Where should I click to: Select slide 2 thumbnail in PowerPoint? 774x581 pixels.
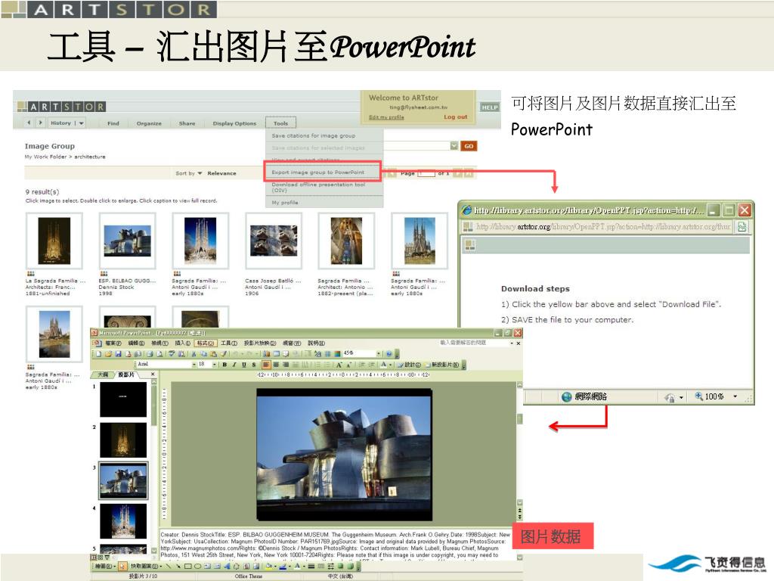[x=123, y=440]
